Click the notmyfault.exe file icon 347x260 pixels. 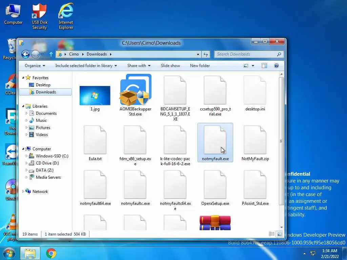click(215, 140)
